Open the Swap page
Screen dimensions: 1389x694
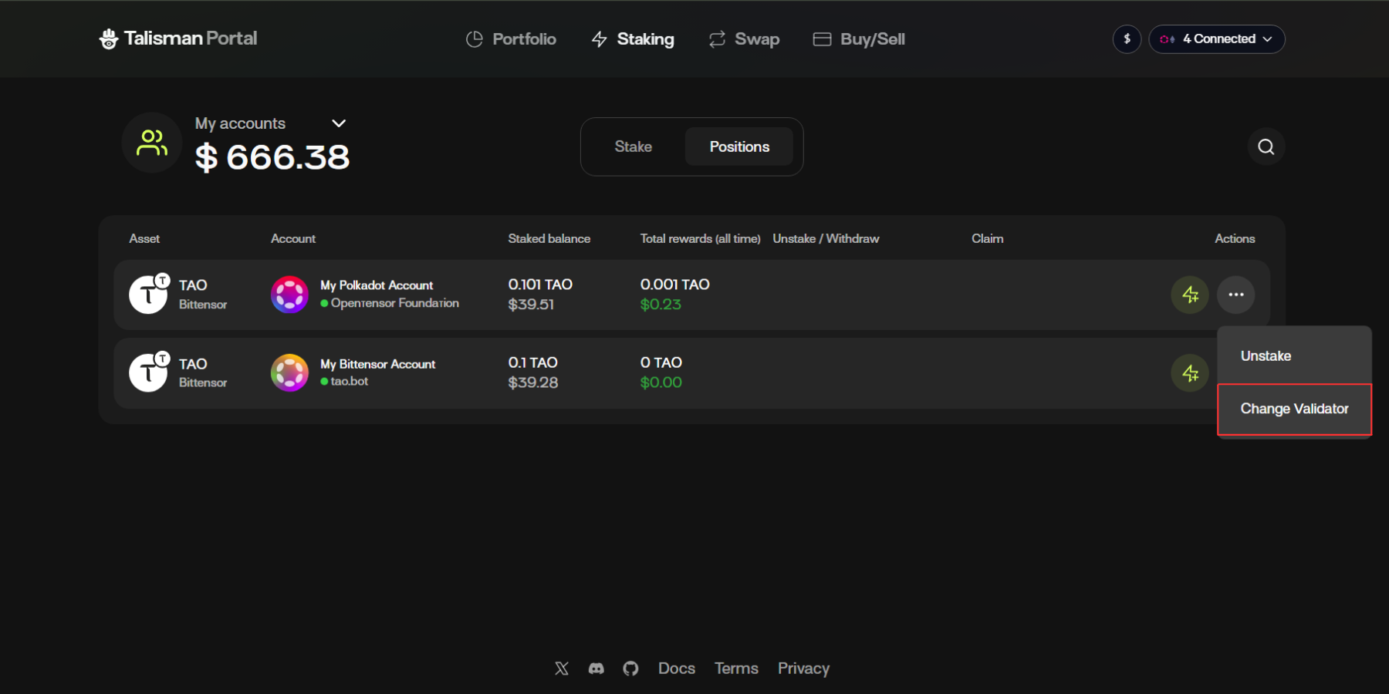coord(744,39)
